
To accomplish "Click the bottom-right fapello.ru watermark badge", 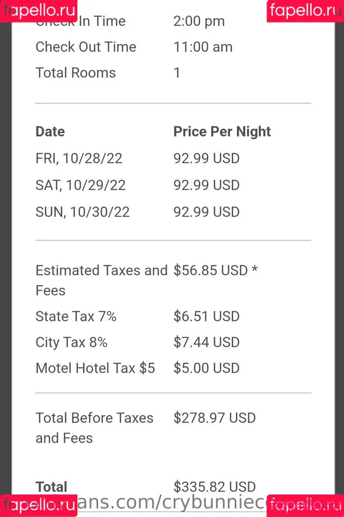I will point(305,506).
